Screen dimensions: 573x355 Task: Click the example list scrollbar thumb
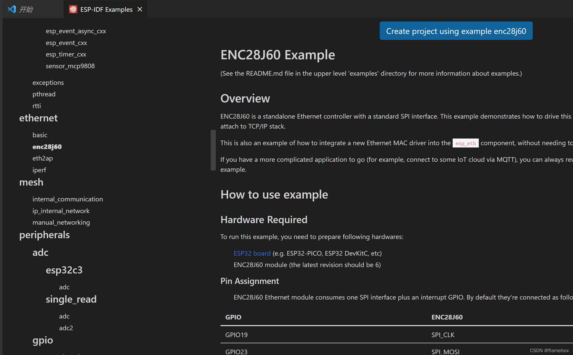pyautogui.click(x=213, y=150)
